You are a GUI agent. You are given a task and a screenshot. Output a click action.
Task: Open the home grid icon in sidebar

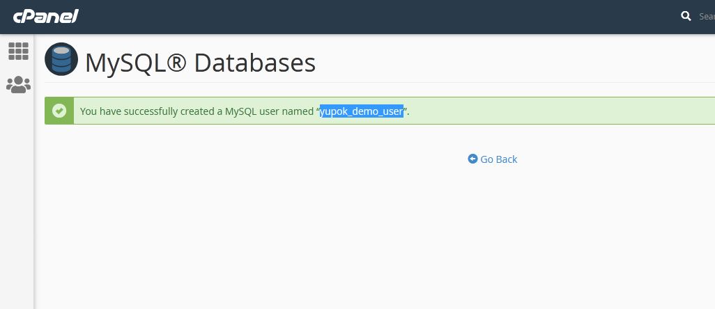coord(18,51)
